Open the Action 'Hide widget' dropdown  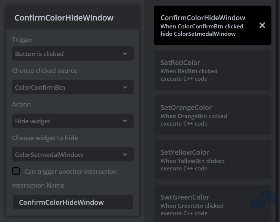(67, 121)
